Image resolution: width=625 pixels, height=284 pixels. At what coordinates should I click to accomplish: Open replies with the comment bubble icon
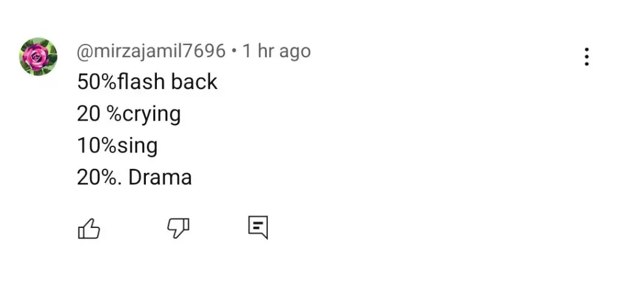pyautogui.click(x=258, y=227)
